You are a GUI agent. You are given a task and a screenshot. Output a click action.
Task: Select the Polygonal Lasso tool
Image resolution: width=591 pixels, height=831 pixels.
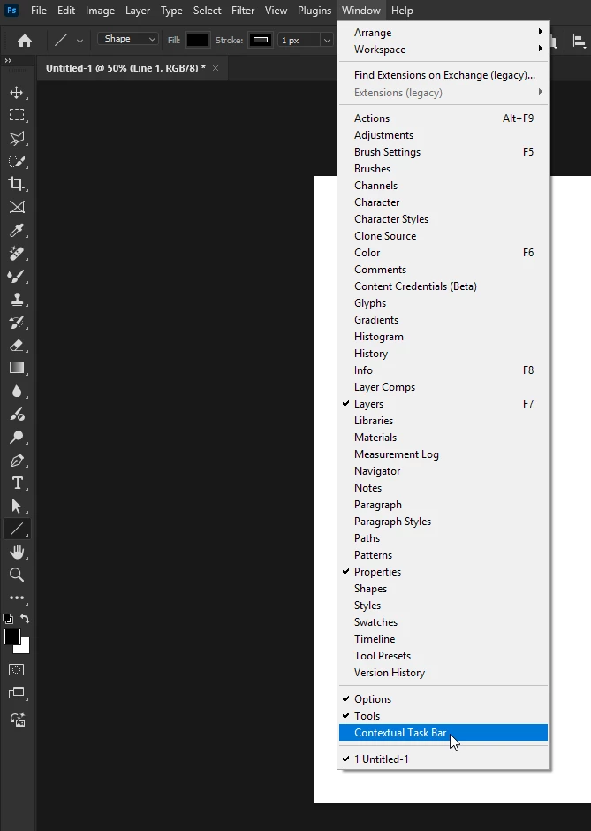point(17,138)
